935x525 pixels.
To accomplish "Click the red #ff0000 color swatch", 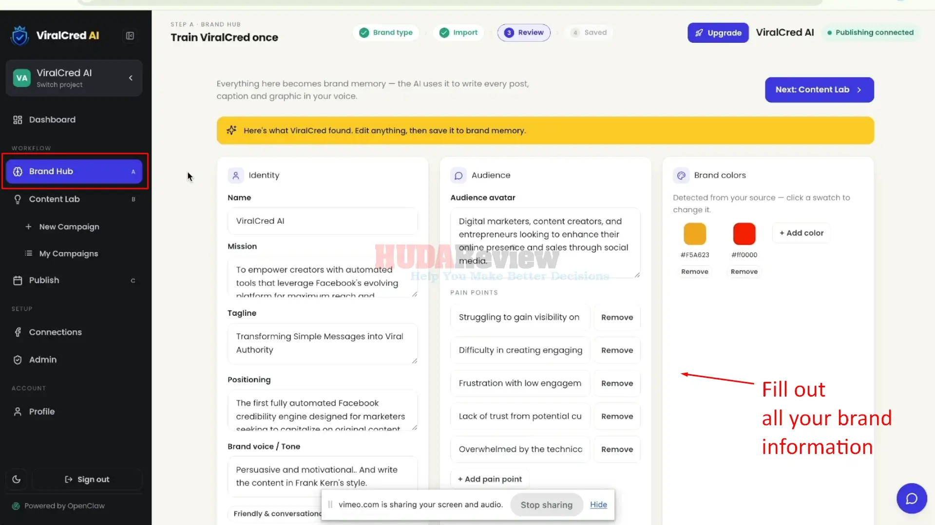I will 744,234.
